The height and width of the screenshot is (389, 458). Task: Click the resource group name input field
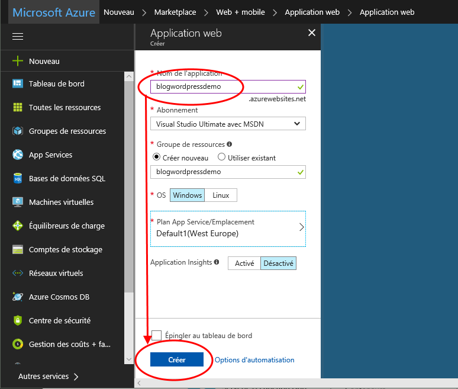coord(228,172)
